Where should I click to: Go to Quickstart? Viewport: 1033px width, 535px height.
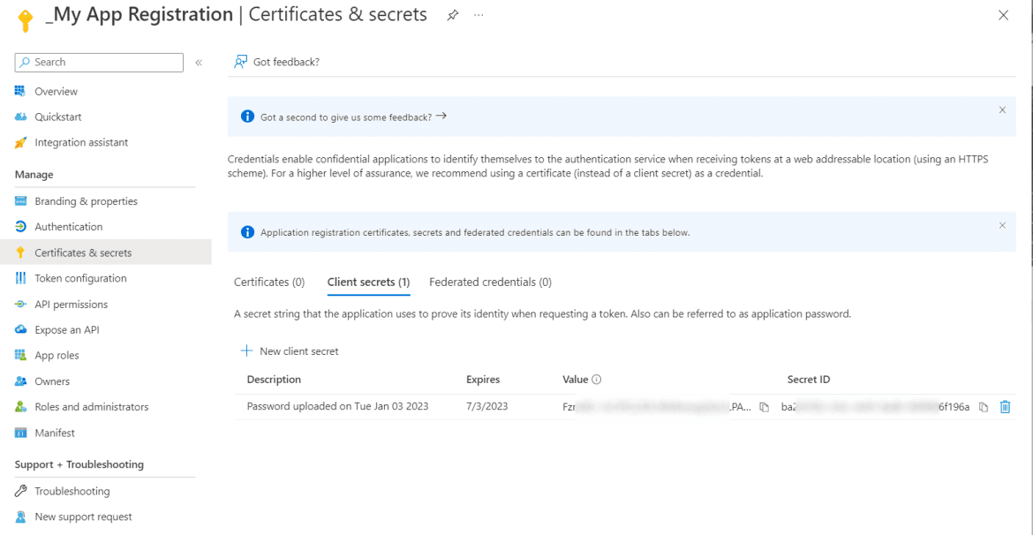[58, 117]
